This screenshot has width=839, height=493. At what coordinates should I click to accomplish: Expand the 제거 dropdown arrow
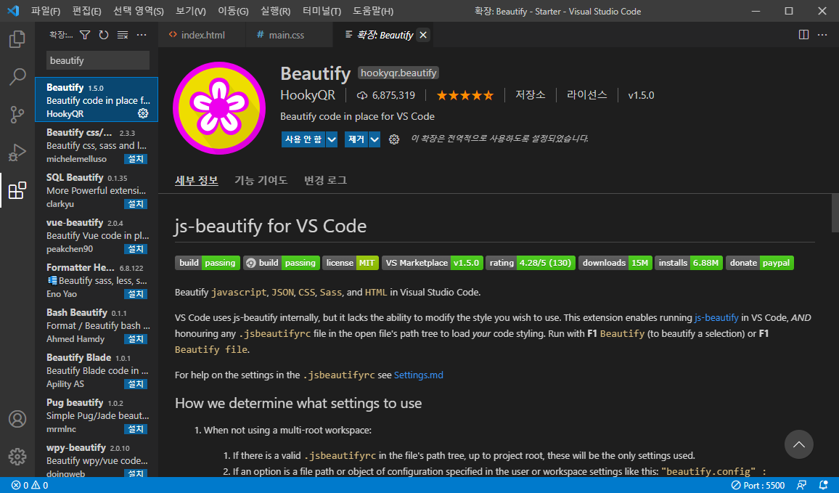(375, 139)
